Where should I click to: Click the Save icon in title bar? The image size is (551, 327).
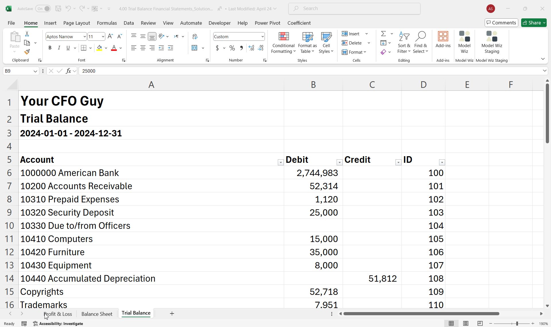pos(58,9)
